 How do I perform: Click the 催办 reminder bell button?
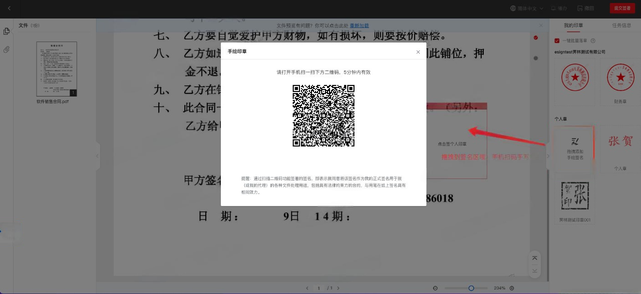(559, 8)
